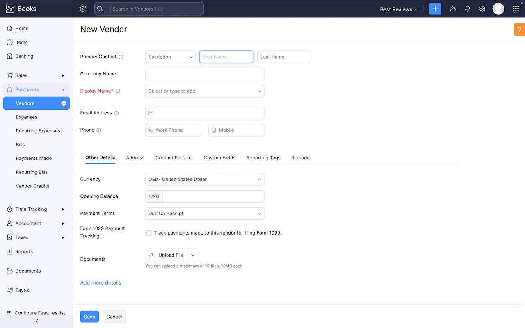Switch to the Custom Fields tab
The width and height of the screenshot is (525, 328).
[x=219, y=157]
